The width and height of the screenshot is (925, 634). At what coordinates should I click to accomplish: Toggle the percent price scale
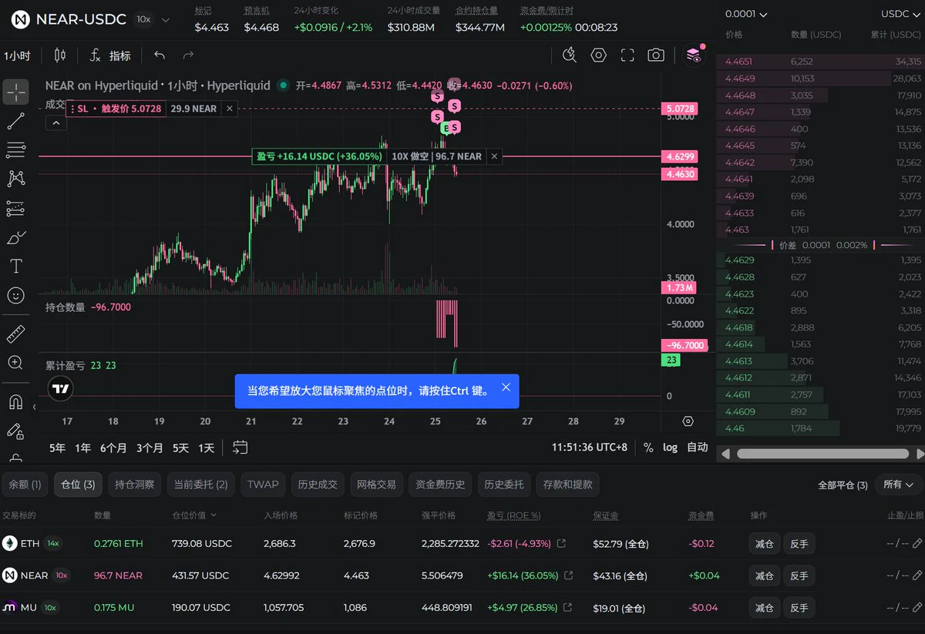648,448
